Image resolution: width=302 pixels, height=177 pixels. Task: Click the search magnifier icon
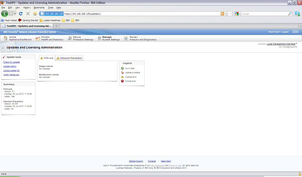290,14
